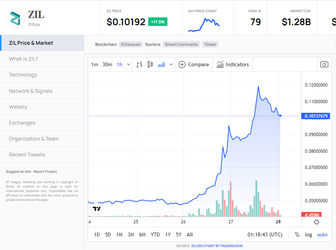Select the YTD date range
This screenshot has height=250, width=336.
pyautogui.click(x=155, y=234)
